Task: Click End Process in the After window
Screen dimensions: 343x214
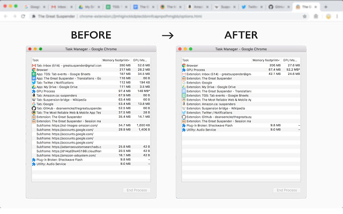Action: click(x=287, y=190)
